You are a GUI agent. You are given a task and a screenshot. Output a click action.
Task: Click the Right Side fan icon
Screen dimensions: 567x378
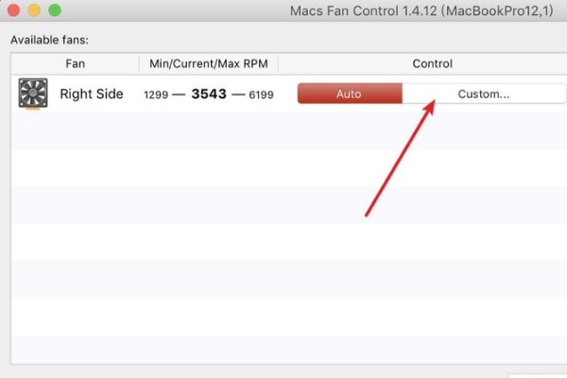[x=34, y=94]
